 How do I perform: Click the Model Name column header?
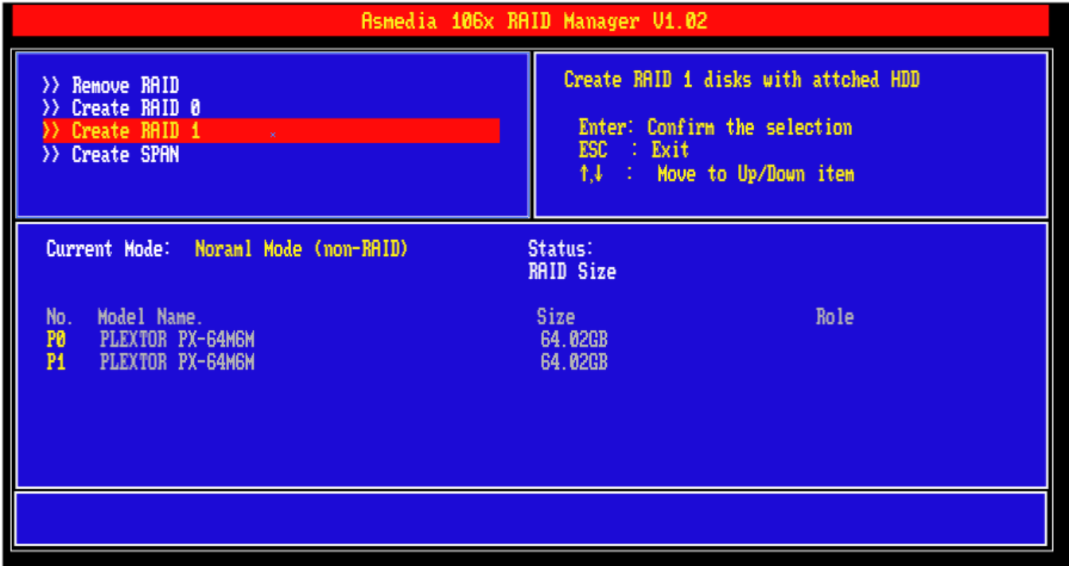[150, 317]
